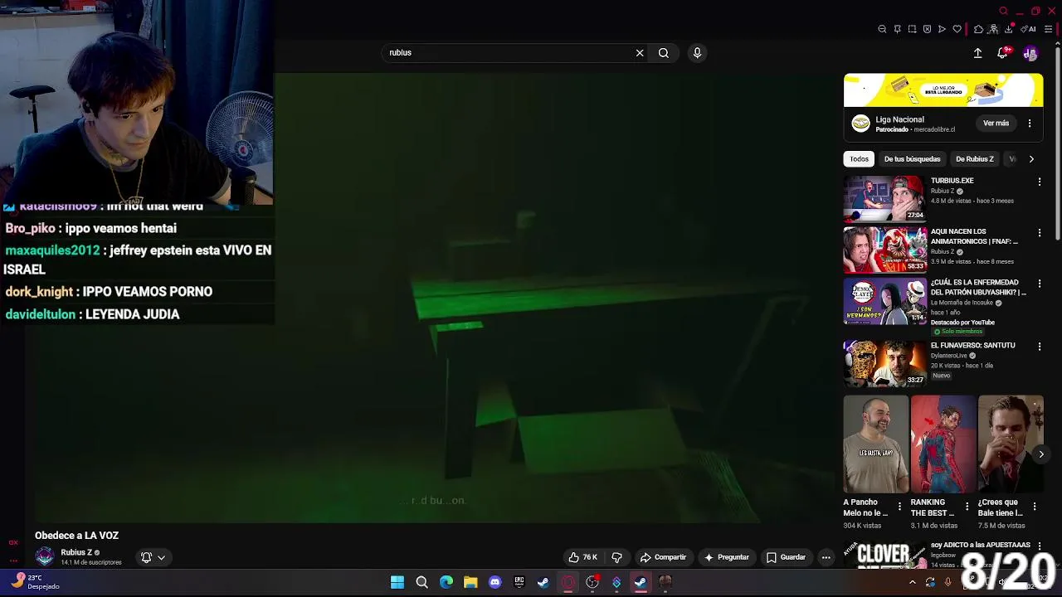The width and height of the screenshot is (1062, 597).
Task: Open the ¿Crees que Bale tiene short
Action: [1011, 444]
